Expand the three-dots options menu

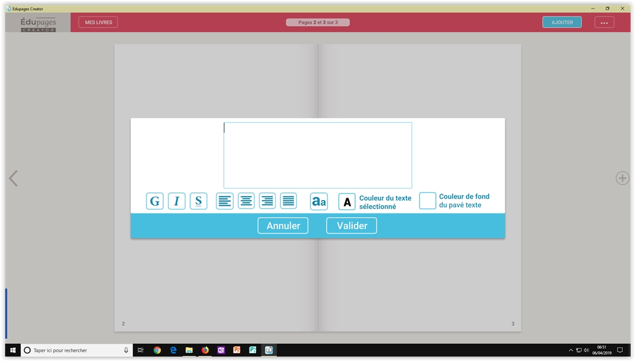pos(604,23)
